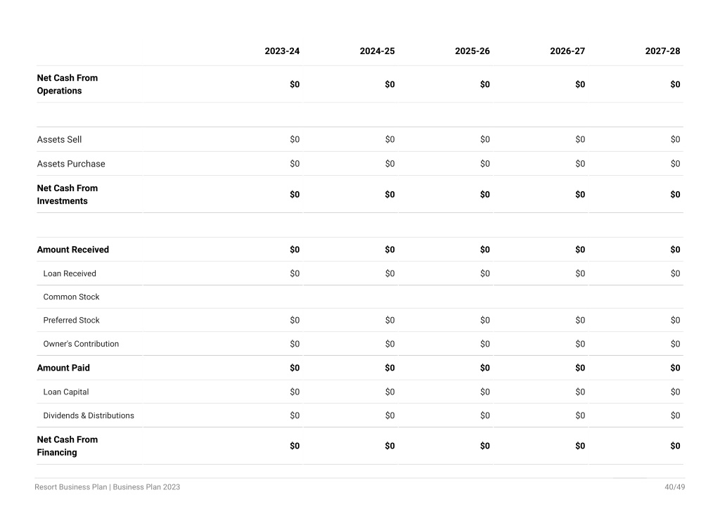Image resolution: width=720 pixels, height=509 pixels.
Task: Select the 2027-28 column header
Action: [662, 51]
